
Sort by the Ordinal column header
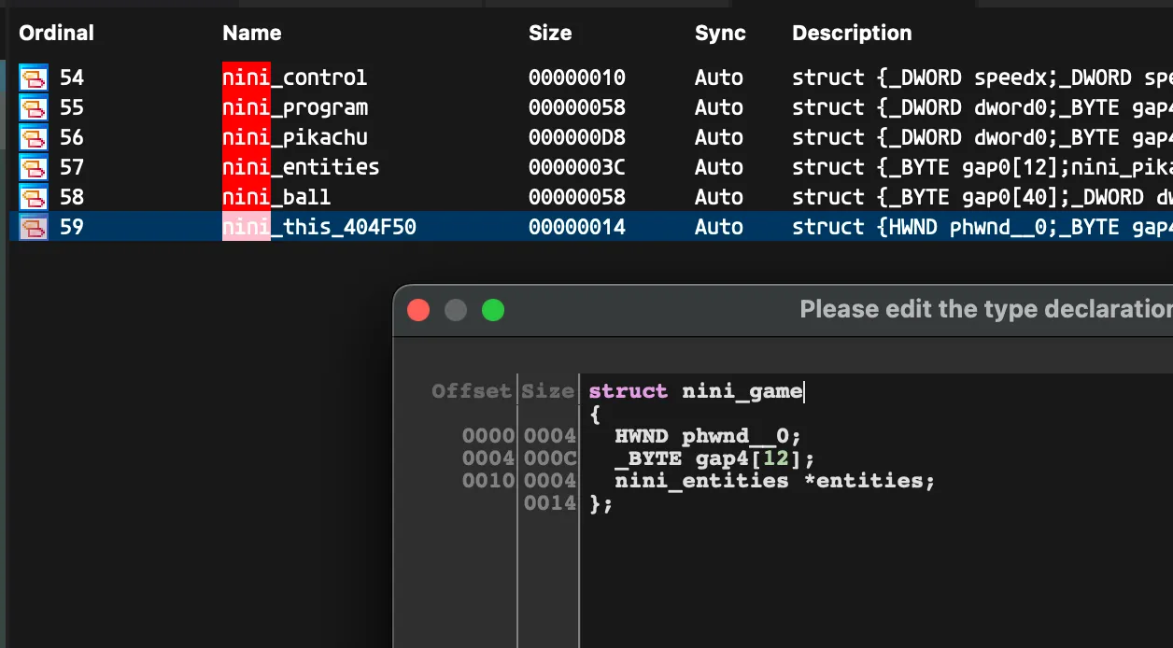coord(57,33)
